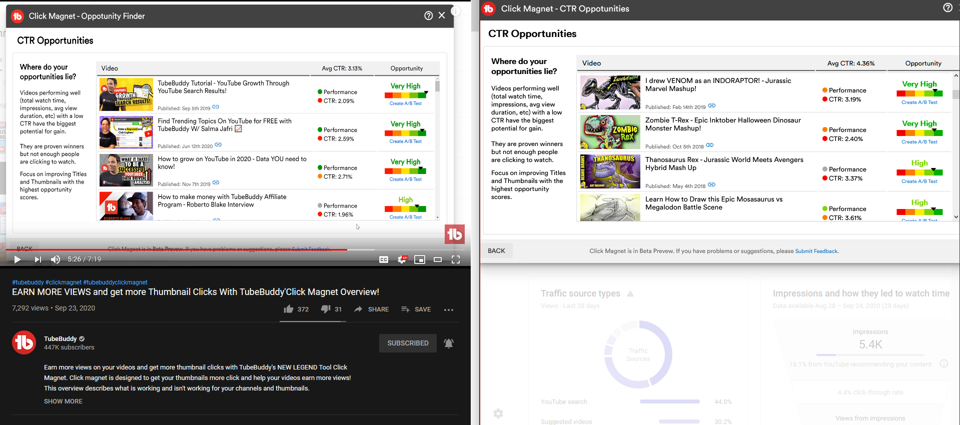Open link icon beside Feb 14th 2019 date

[712, 106]
